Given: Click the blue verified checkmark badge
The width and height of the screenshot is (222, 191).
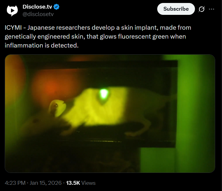Looking at the screenshot, I should tap(56, 7).
